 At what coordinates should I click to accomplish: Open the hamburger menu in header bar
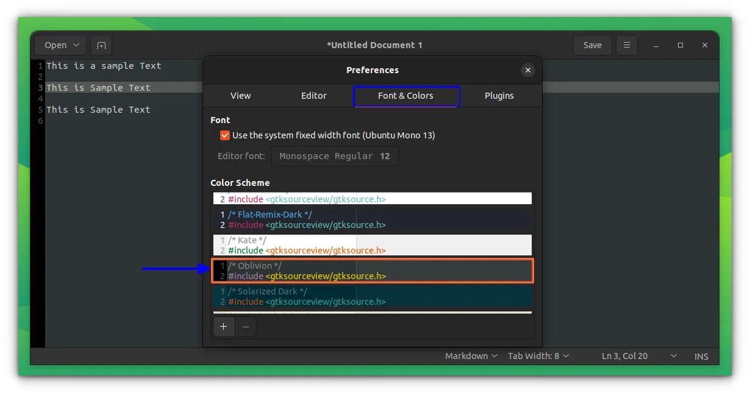pos(626,45)
